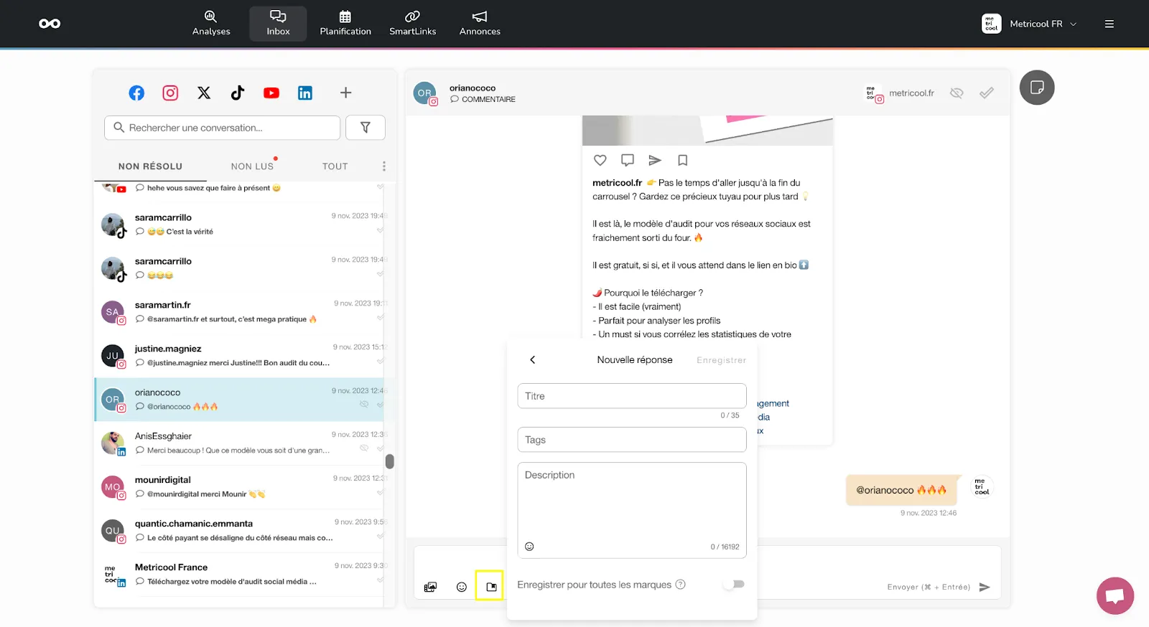Switch to the NON LUS tab
Viewport: 1149px width, 627px height.
point(252,166)
